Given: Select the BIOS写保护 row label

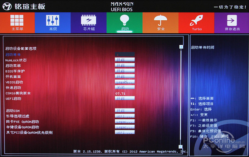Looking at the screenshot, I should [x=15, y=71].
